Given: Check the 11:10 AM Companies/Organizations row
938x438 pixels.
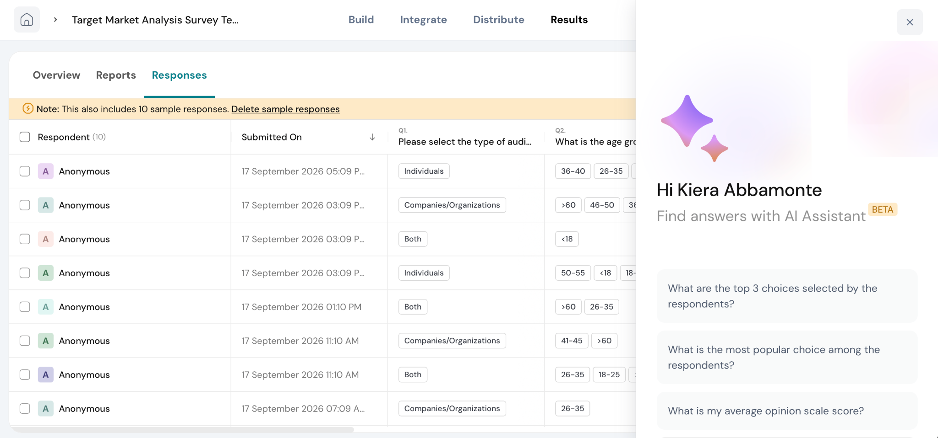Looking at the screenshot, I should (25, 341).
